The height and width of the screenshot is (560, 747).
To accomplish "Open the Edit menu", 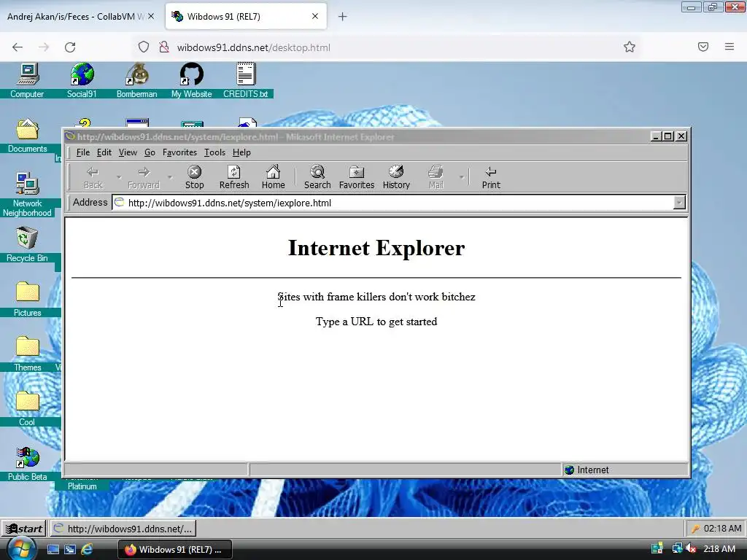I will (x=104, y=152).
